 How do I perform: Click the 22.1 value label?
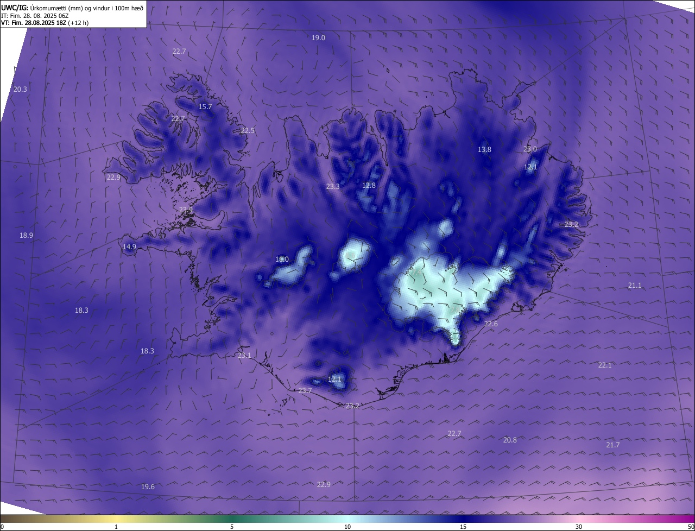[605, 365]
